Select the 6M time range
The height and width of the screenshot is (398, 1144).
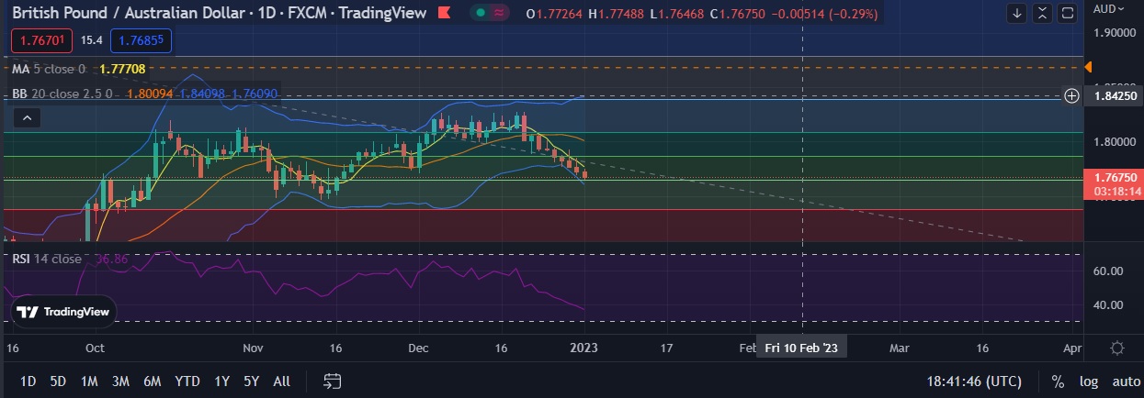tap(153, 381)
